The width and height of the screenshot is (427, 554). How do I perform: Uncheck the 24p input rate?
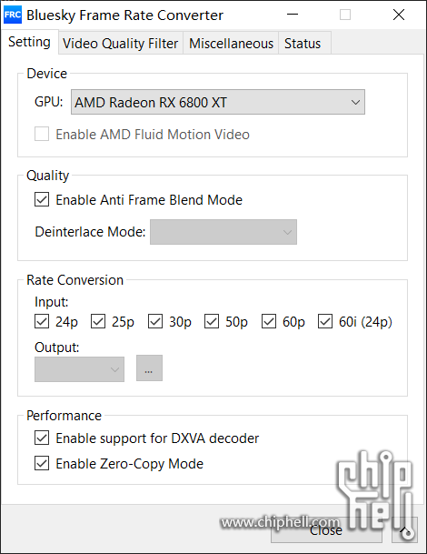pyautogui.click(x=42, y=321)
